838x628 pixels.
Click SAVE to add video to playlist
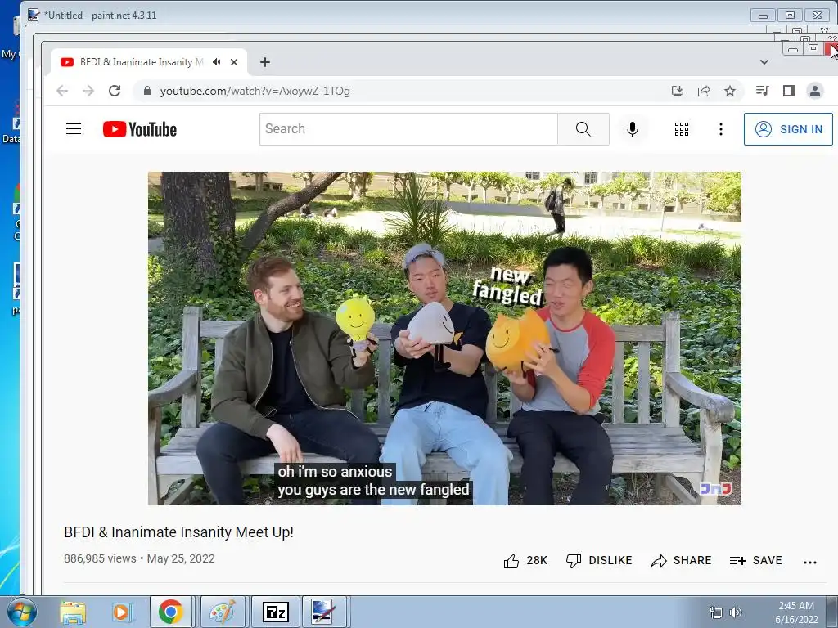point(755,561)
